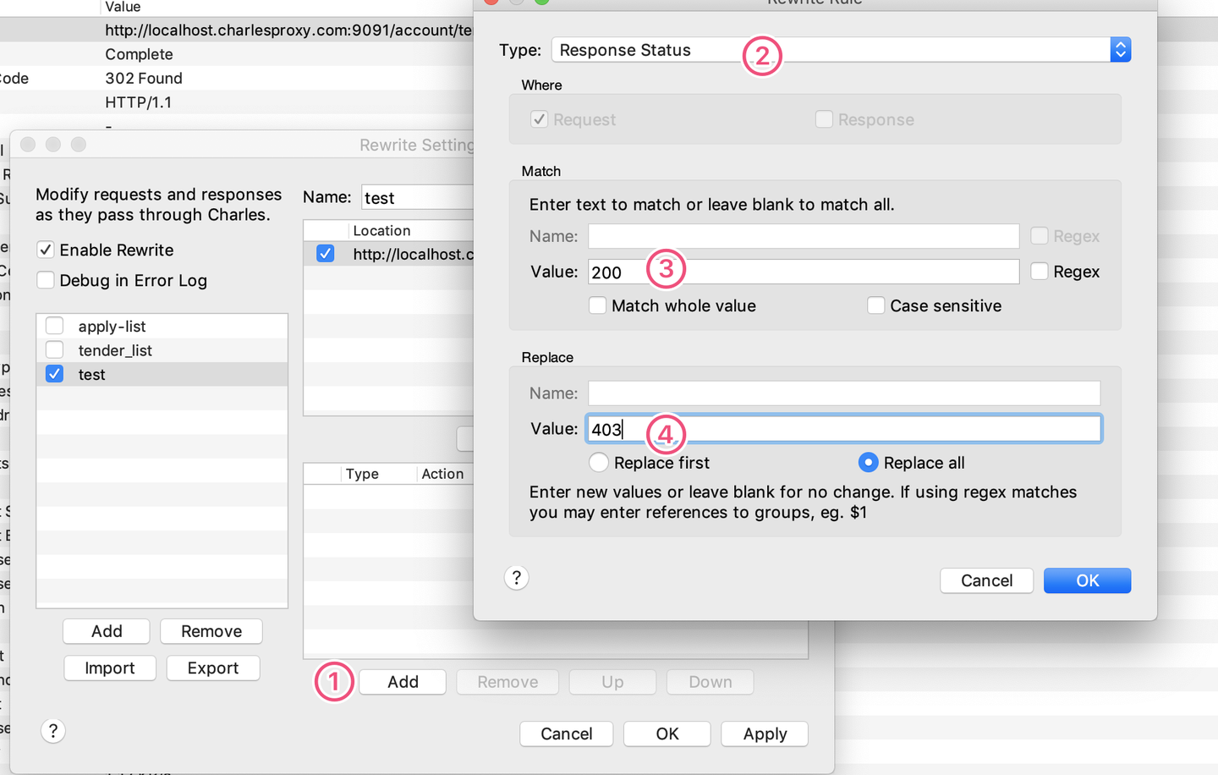1218x775 pixels.
Task: Click the 302 Found value in main window
Action: 144,79
